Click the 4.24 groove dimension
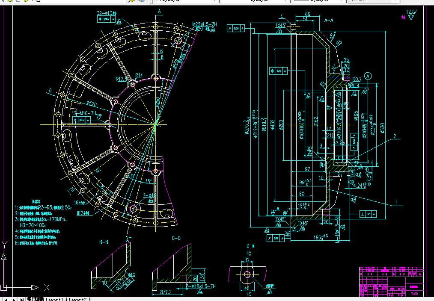434x301 pixels. (x=363, y=185)
